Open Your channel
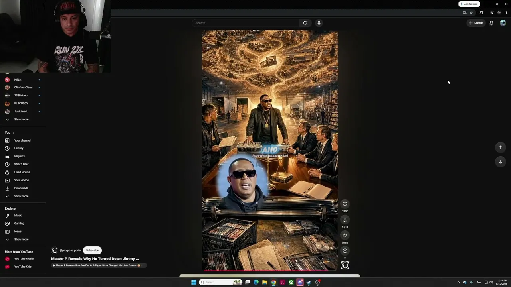 [22, 140]
